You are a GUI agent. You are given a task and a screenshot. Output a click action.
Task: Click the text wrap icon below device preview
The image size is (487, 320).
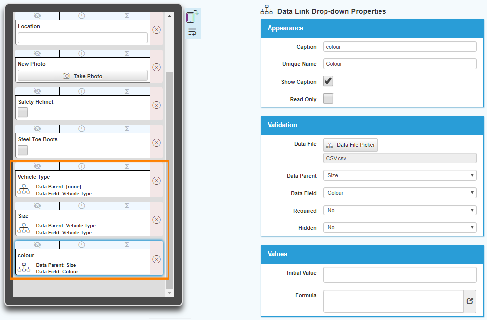pos(192,32)
